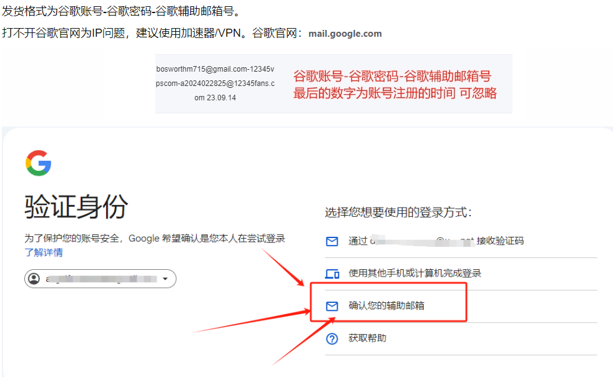Click the red 谷歌账号-谷歌密码-谷歌辅助邮箱号 annotation

tap(392, 76)
